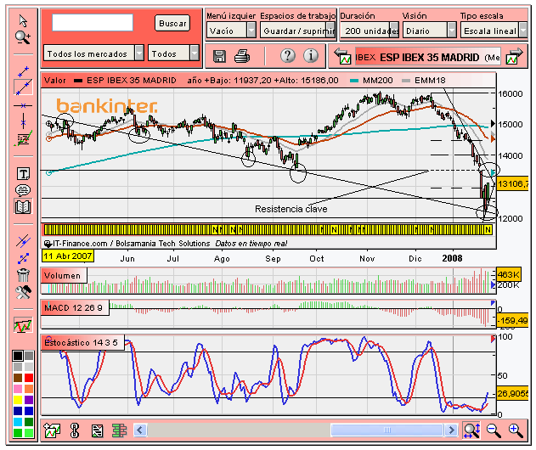Click the ESP IBEX 35 MADRID title field

427,57
